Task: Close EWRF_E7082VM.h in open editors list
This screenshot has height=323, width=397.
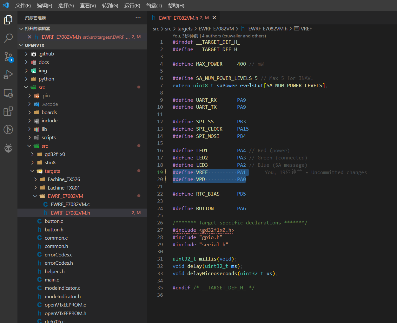Action: (x=30, y=37)
